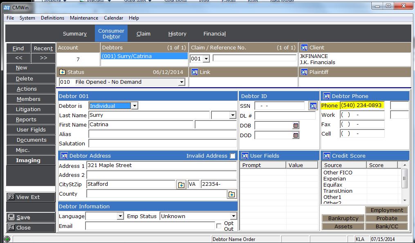Check the Invalid Address checkbox
This screenshot has width=415, height=243.
click(233, 156)
